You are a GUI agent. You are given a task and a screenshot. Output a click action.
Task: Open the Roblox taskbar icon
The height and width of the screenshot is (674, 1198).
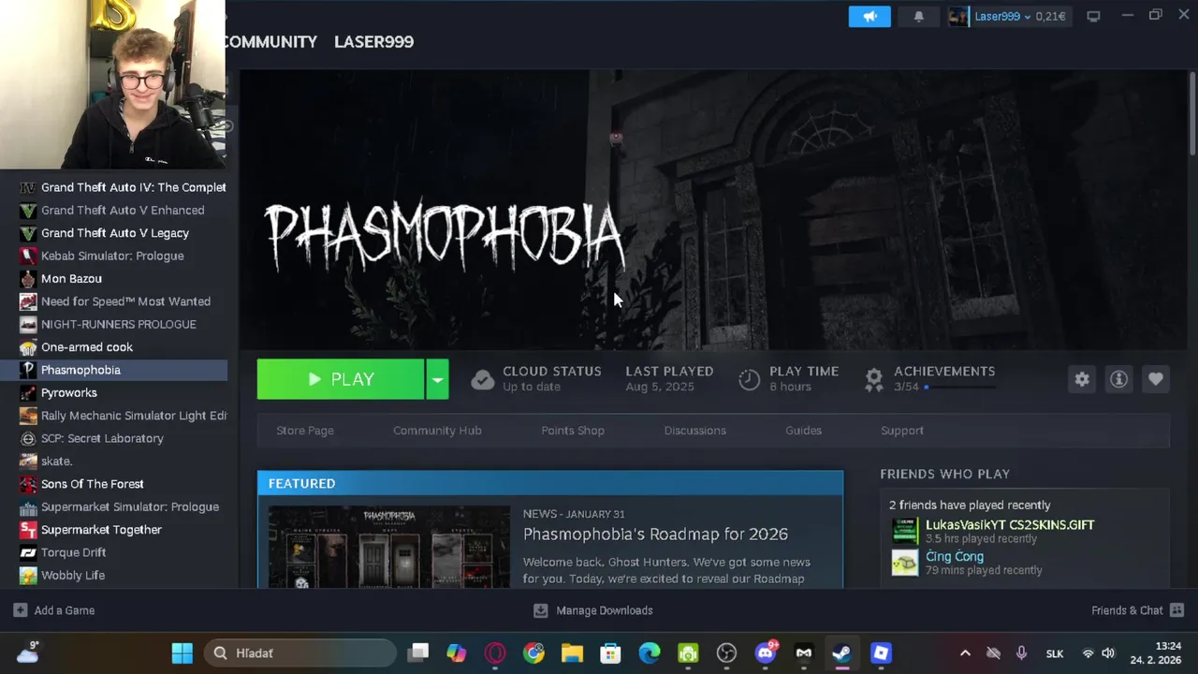(881, 652)
